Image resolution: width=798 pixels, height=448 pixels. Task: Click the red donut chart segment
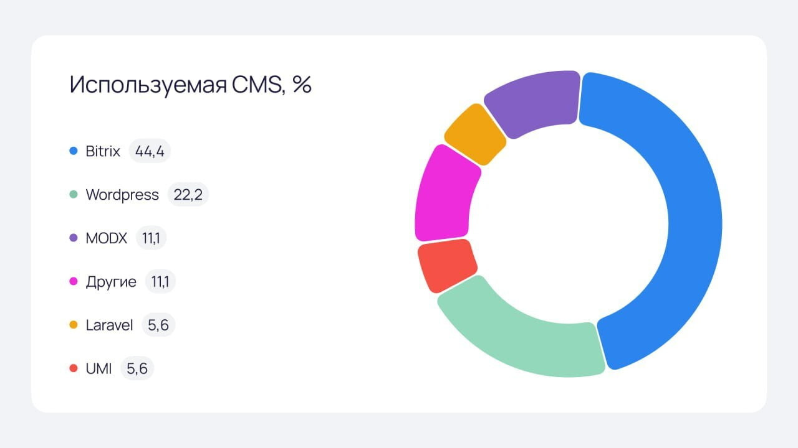coord(445,266)
